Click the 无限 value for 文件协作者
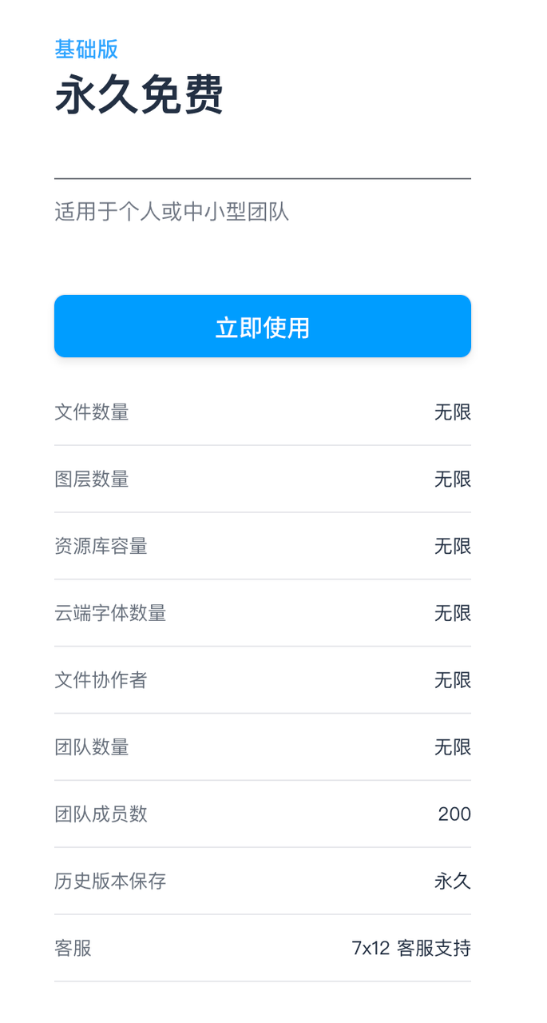This screenshot has height=1023, width=547. click(453, 680)
